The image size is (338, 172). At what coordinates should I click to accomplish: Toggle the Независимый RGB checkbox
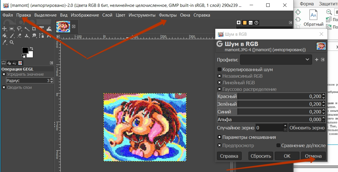[x=219, y=76]
